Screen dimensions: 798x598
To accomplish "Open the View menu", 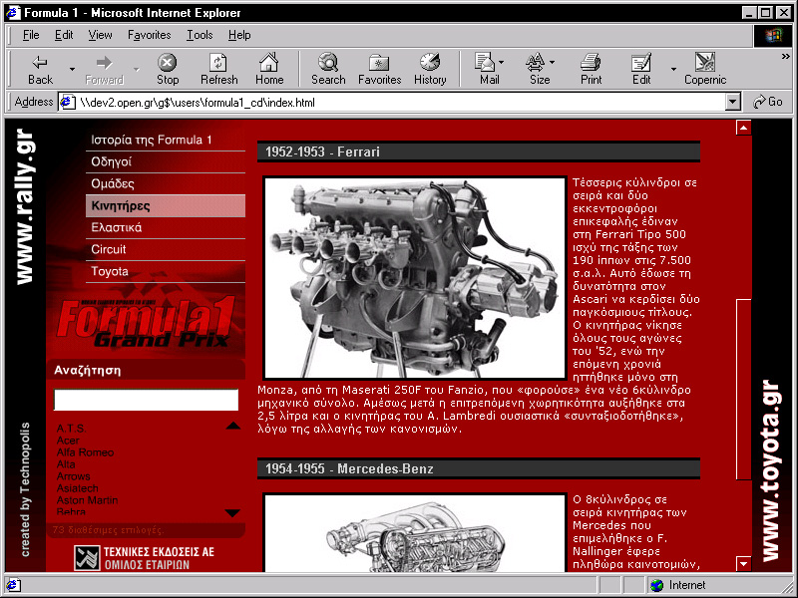I will 100,35.
